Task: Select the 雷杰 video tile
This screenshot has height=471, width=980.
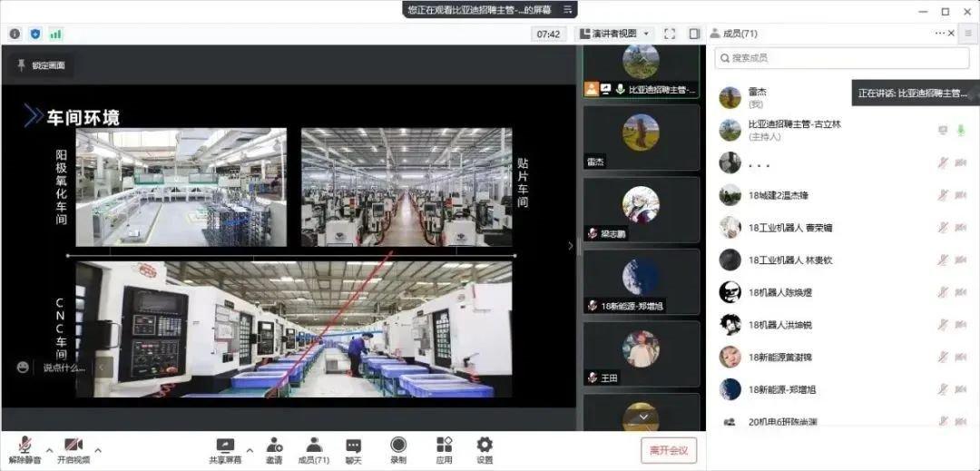Action: click(641, 137)
